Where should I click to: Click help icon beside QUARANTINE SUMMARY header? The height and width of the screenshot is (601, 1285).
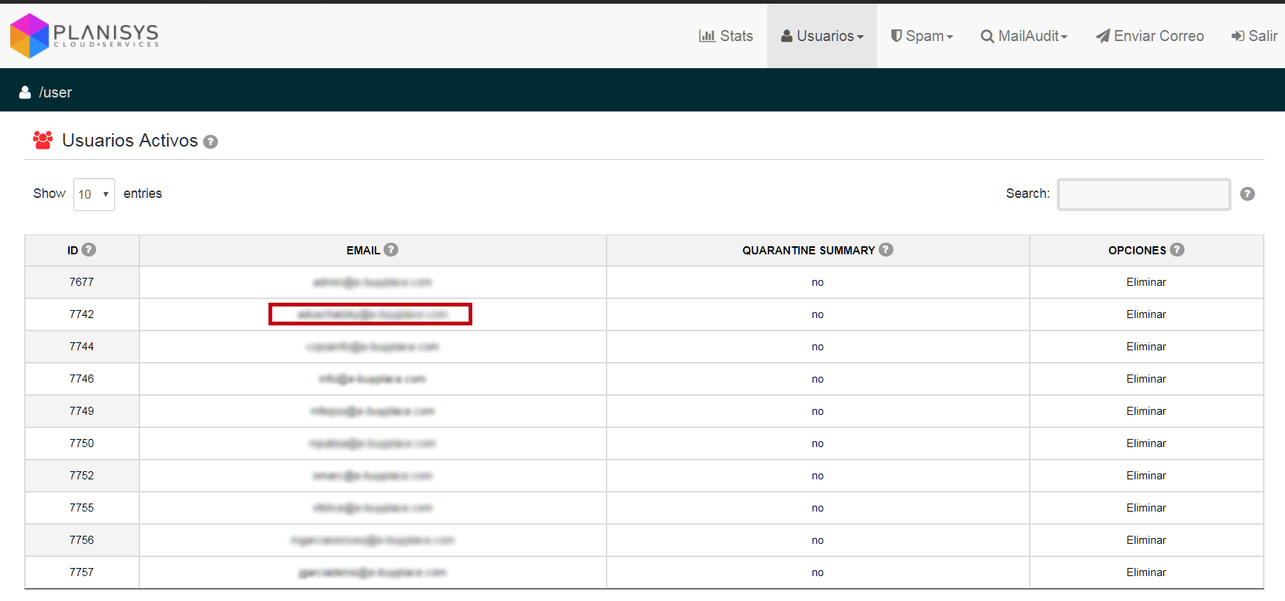(886, 250)
